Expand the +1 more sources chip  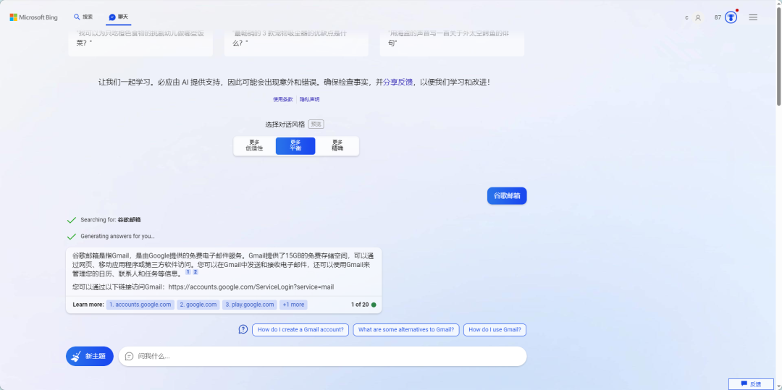point(293,305)
